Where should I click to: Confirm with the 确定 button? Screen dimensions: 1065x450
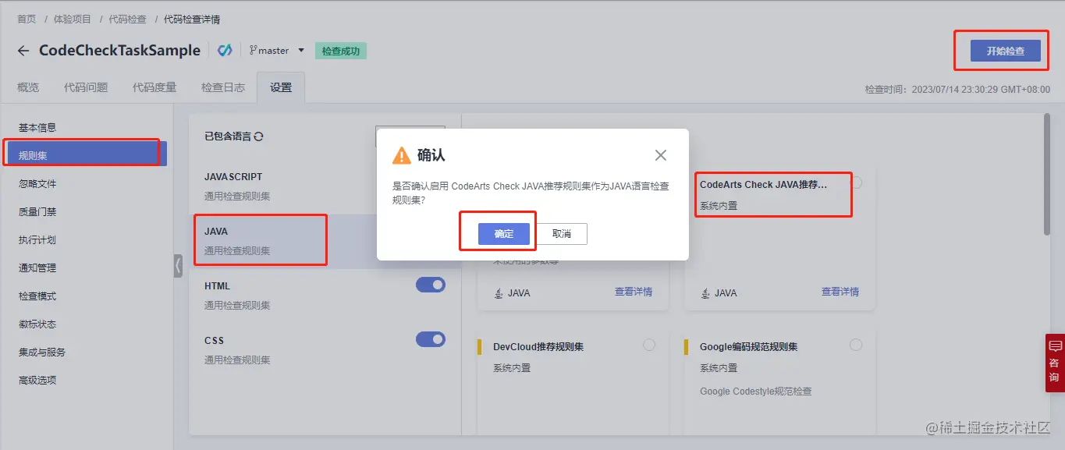[x=504, y=234]
